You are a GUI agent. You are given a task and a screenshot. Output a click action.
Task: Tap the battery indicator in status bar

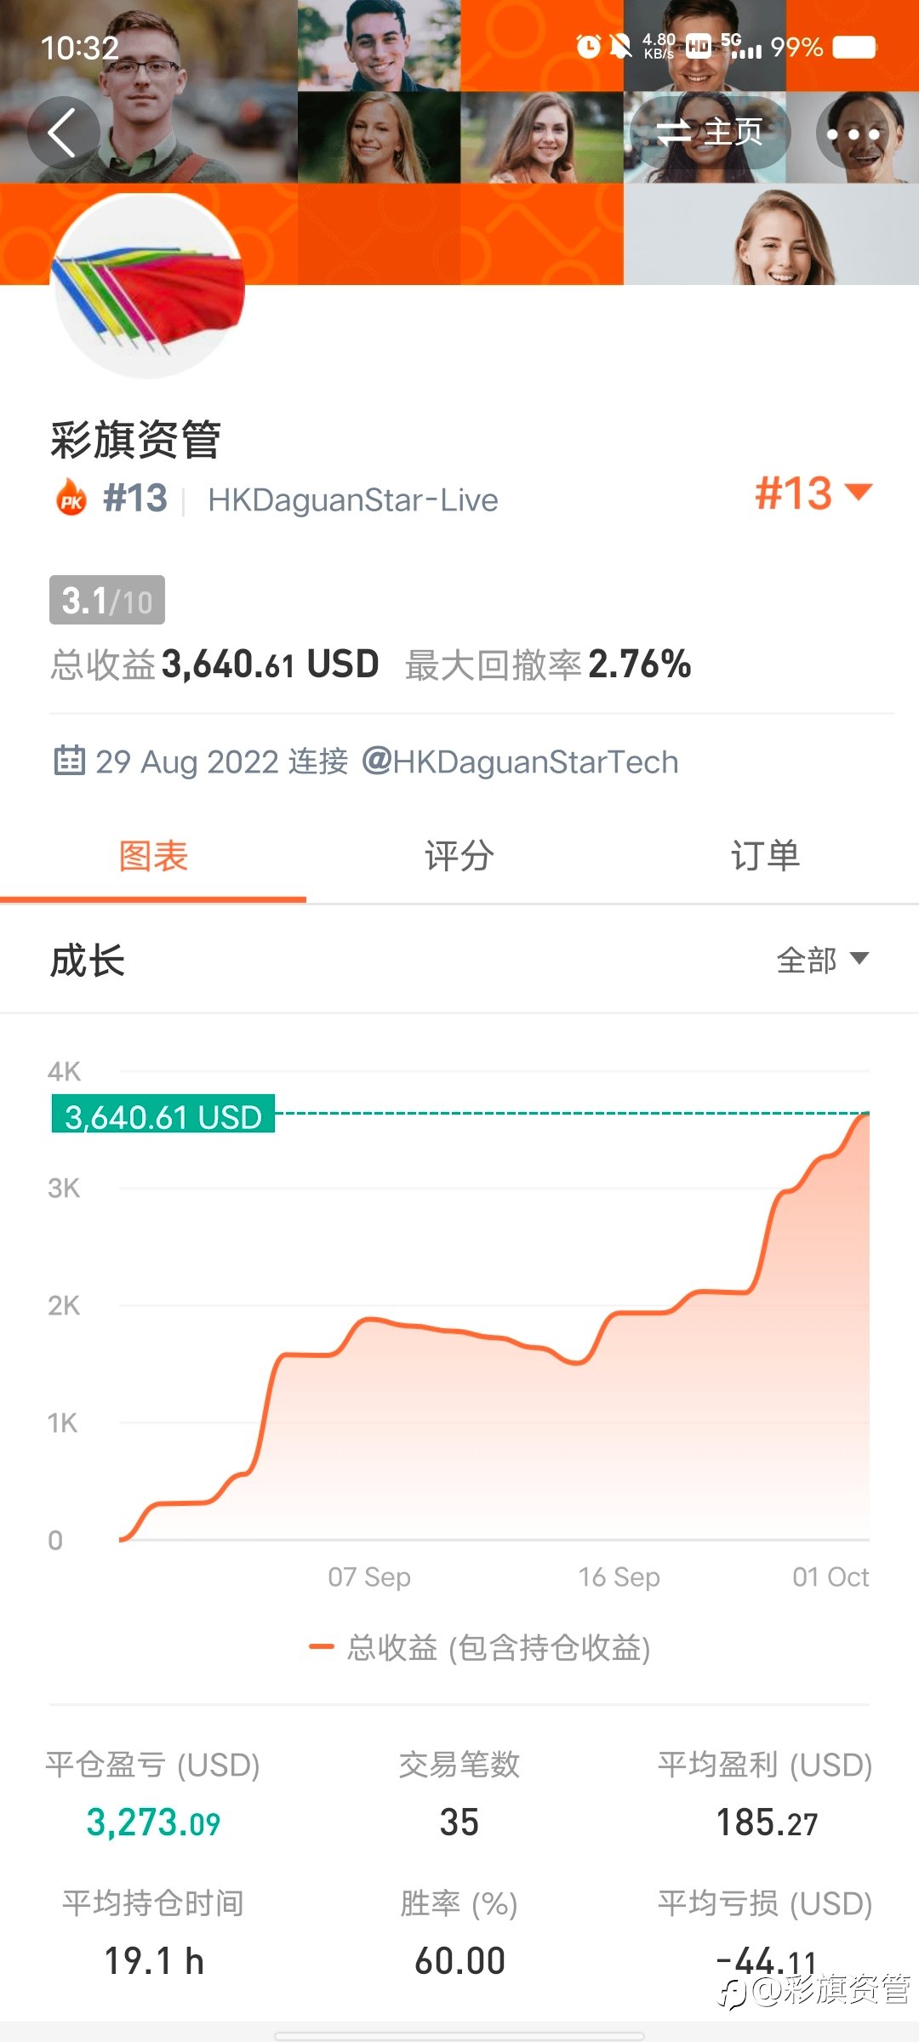854,47
